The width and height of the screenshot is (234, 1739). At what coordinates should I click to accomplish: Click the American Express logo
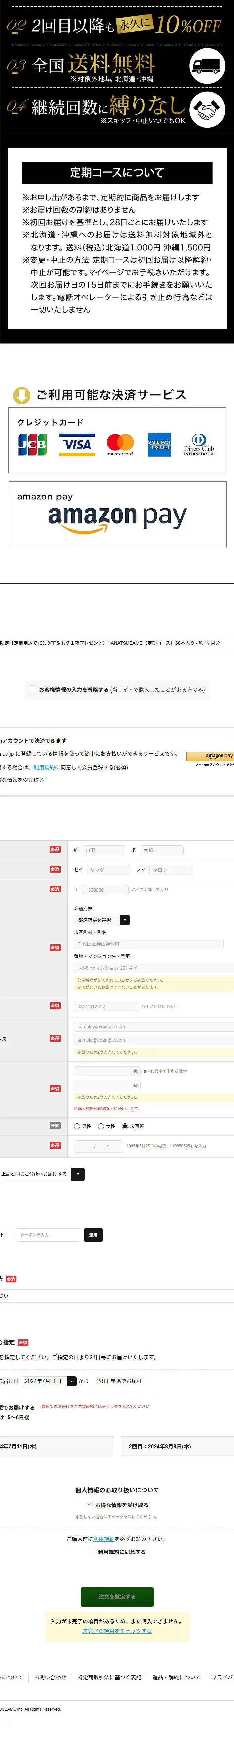160,445
